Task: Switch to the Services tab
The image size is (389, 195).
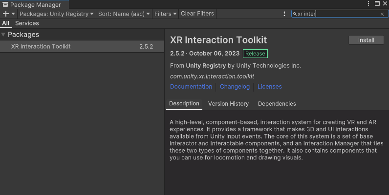Action: (27, 23)
